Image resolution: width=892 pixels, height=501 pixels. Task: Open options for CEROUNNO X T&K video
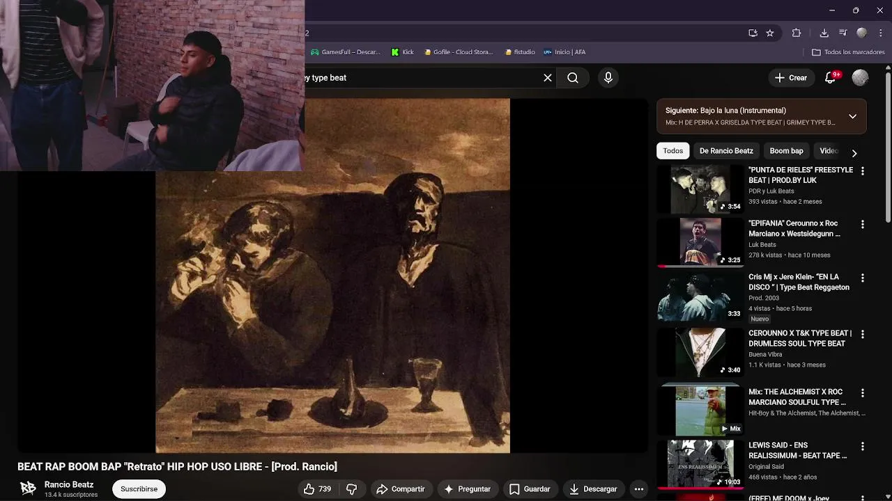[863, 335]
